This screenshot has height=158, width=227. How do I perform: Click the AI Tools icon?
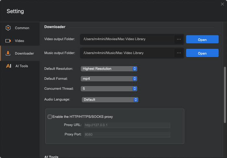(x=8, y=66)
